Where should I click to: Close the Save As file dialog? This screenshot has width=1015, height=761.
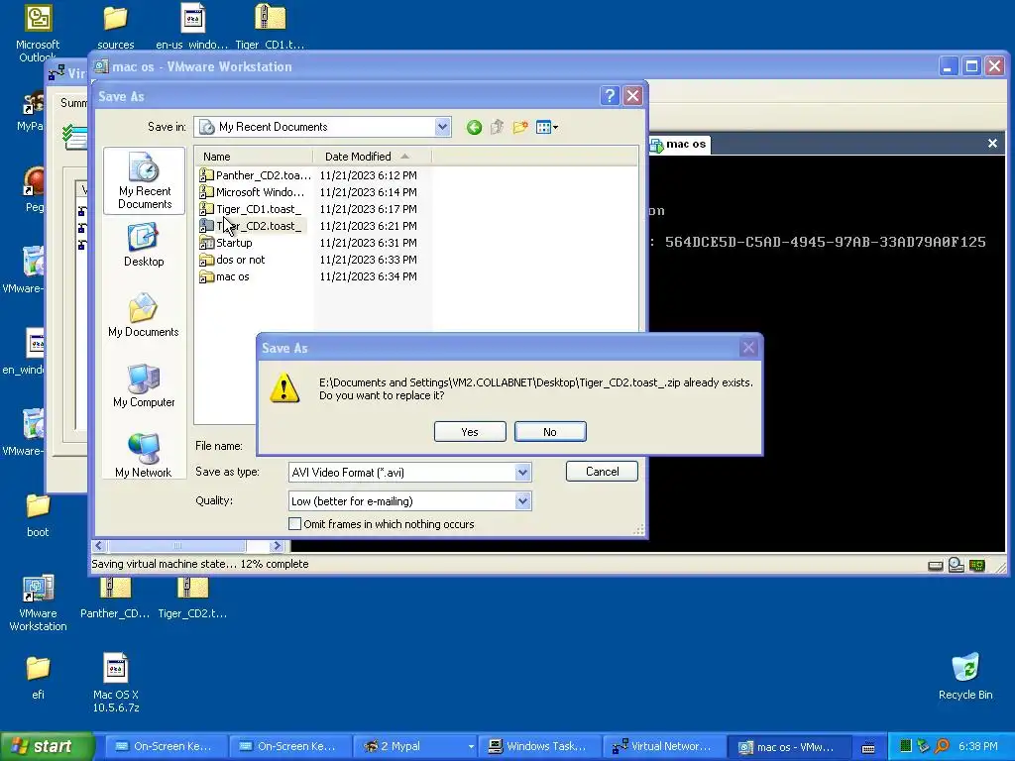pyautogui.click(x=633, y=96)
